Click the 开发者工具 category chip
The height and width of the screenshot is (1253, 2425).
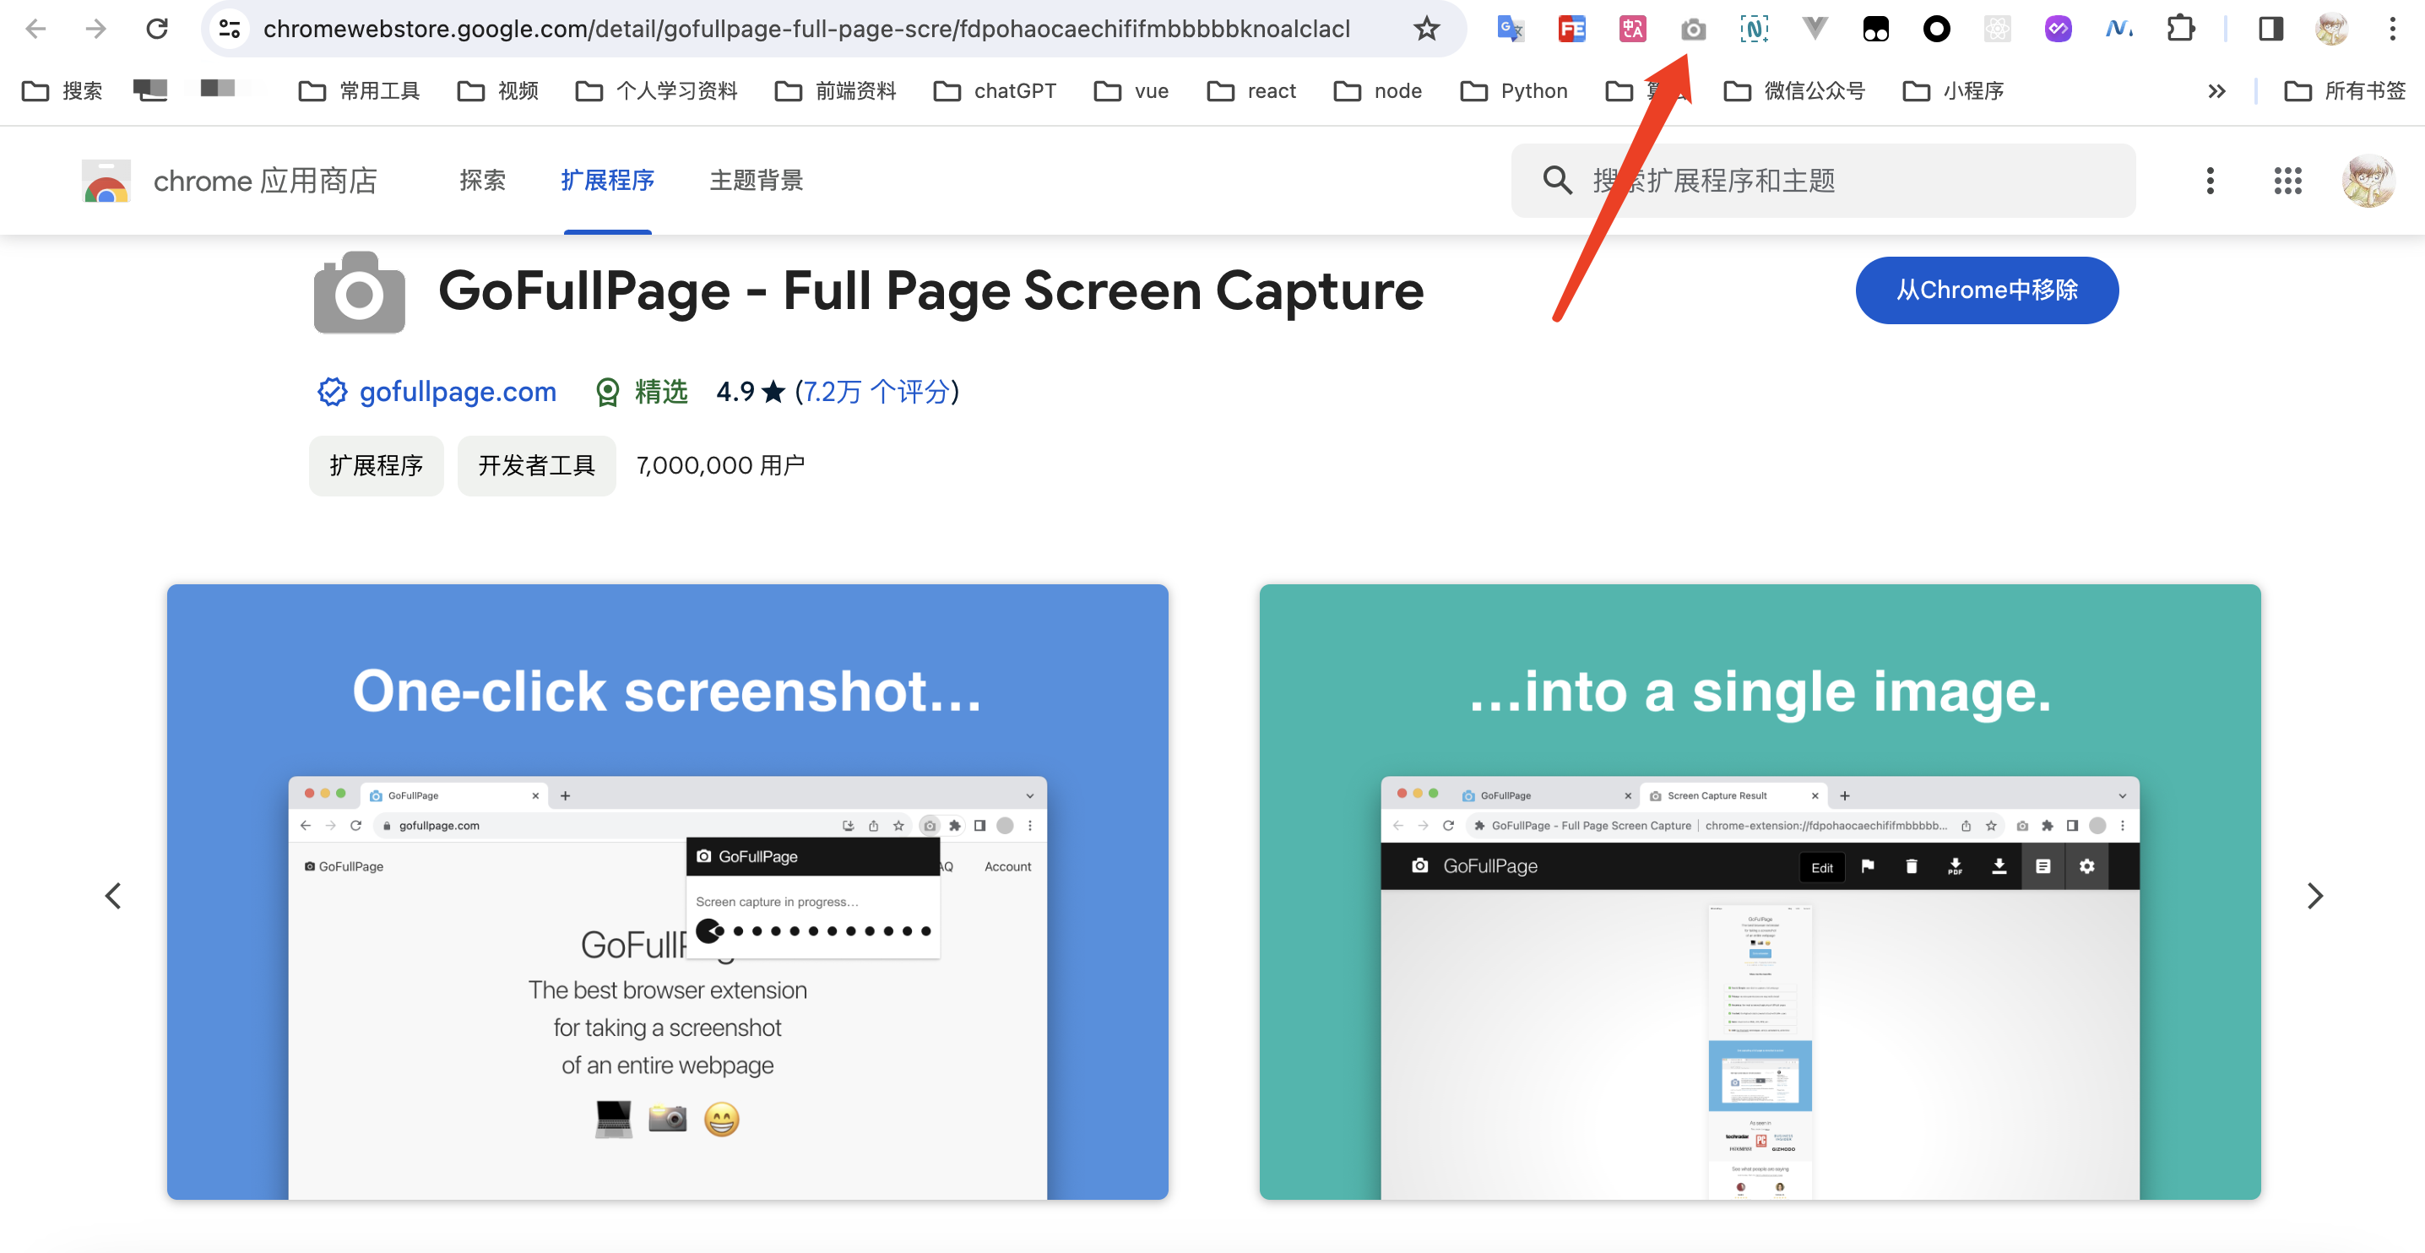coord(536,465)
